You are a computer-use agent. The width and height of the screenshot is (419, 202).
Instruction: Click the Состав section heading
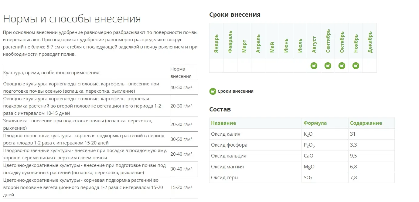point(220,110)
